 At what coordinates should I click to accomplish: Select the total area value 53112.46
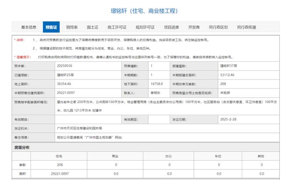(227, 75)
